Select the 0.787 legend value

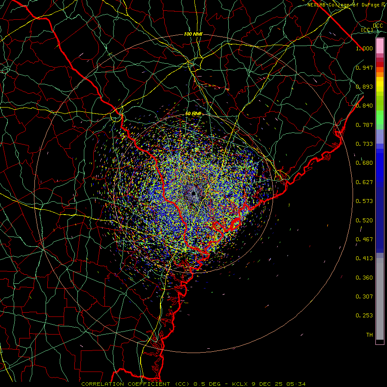tap(364, 125)
